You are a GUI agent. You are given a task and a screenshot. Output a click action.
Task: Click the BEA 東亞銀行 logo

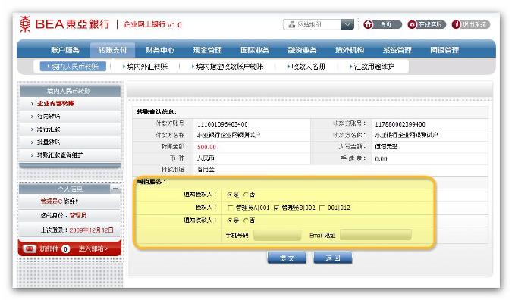pyautogui.click(x=64, y=24)
